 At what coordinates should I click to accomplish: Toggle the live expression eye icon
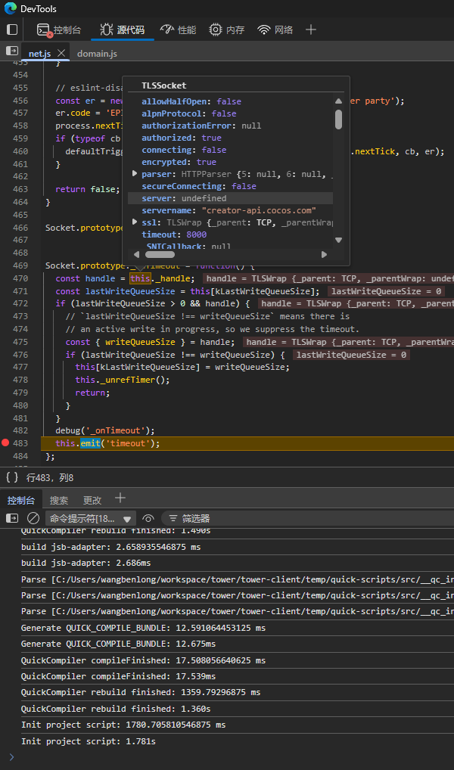148,519
